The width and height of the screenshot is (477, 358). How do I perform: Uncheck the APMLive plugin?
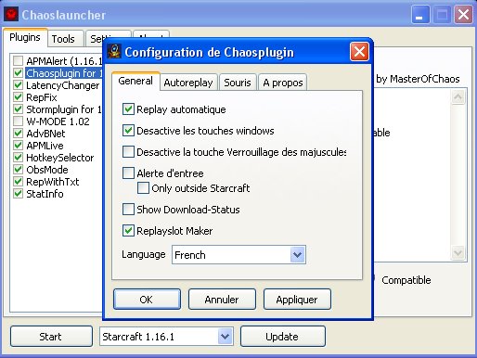tap(18, 146)
